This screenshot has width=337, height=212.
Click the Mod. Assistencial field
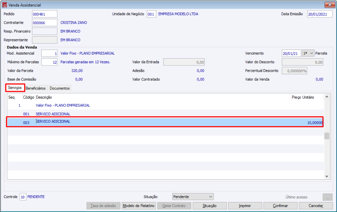coord(49,53)
